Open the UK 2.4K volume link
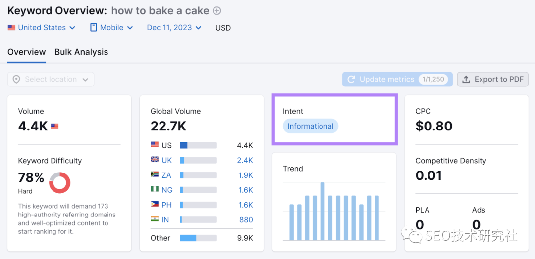 245,160
